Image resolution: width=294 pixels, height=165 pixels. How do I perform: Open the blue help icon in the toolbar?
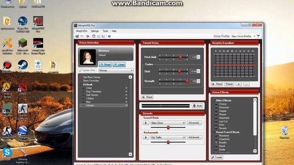point(109,36)
